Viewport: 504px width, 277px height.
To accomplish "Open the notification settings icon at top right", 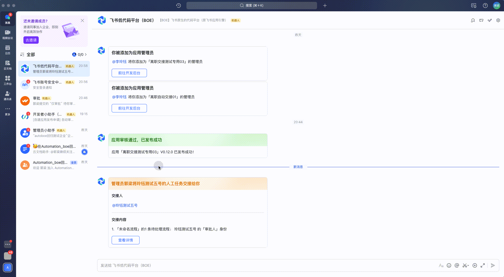I will [x=474, y=6].
